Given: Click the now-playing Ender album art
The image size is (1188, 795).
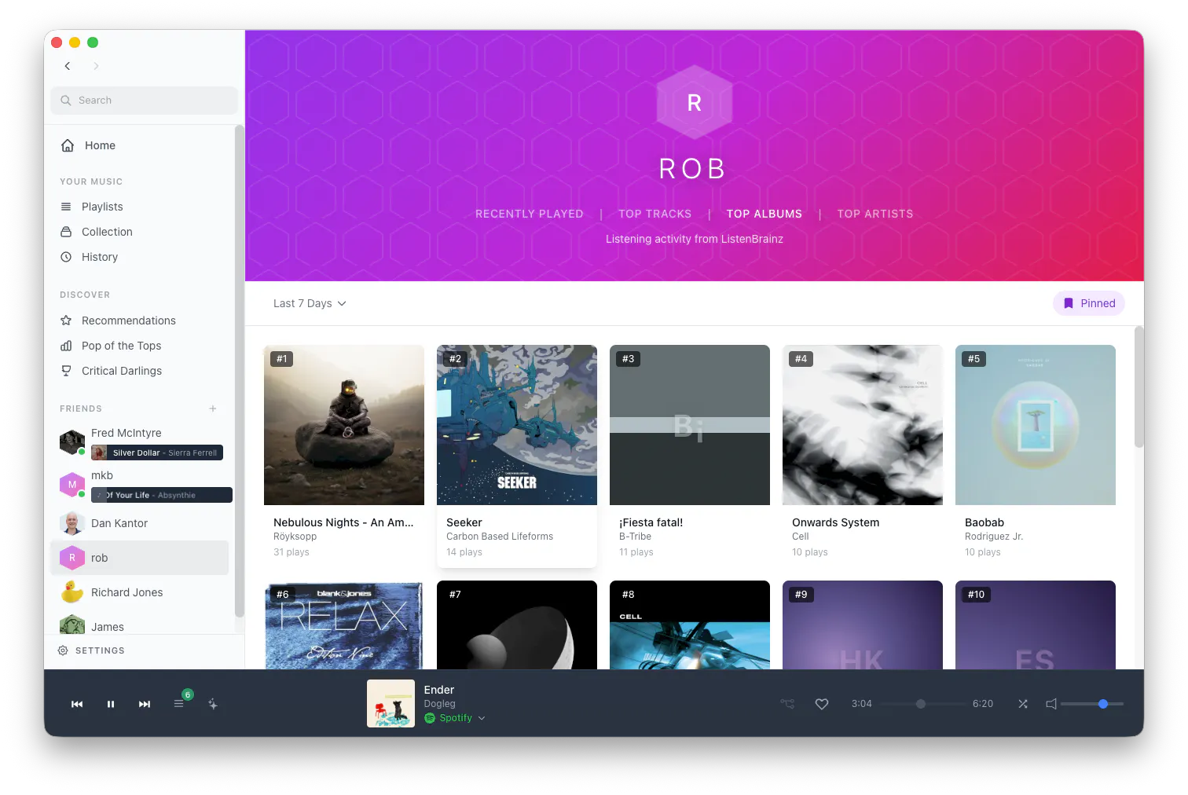Looking at the screenshot, I should [x=390, y=704].
